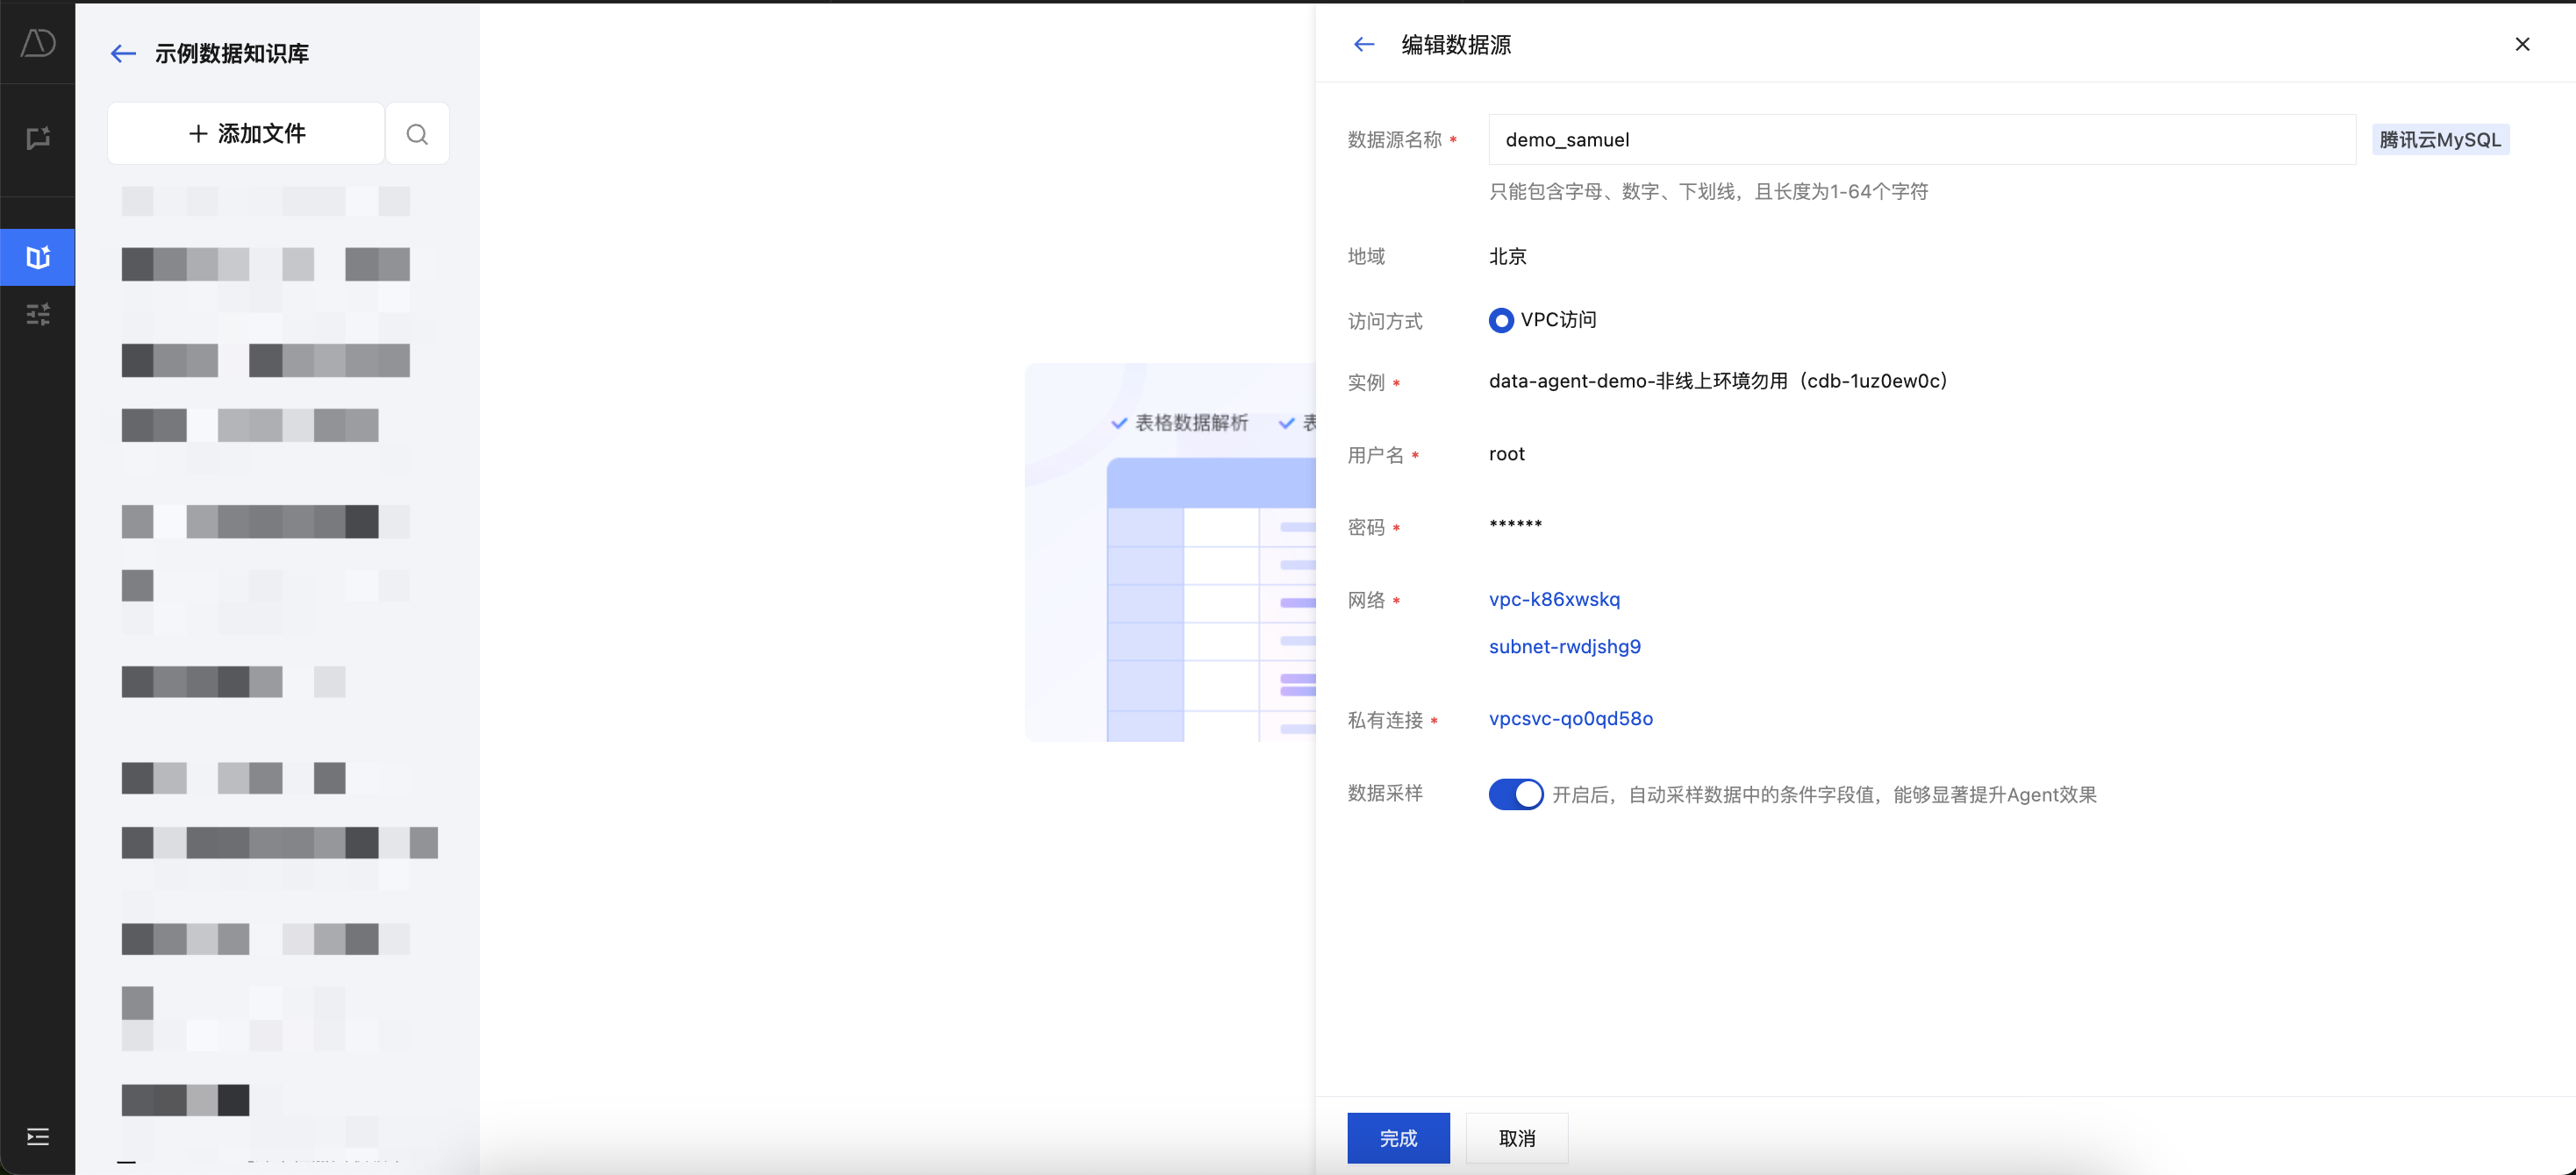
Task: Click the 腾讯云MySQL tag
Action: coord(2439,140)
